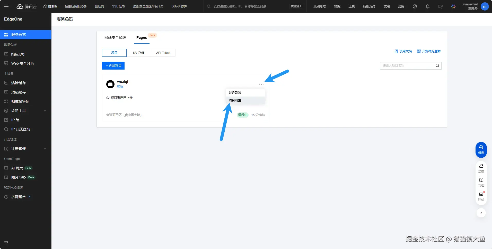
Task: Click the wuziqi project icon
Action: pos(110,84)
